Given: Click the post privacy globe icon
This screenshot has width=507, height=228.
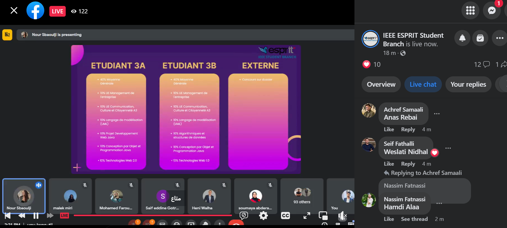Looking at the screenshot, I should 403,53.
